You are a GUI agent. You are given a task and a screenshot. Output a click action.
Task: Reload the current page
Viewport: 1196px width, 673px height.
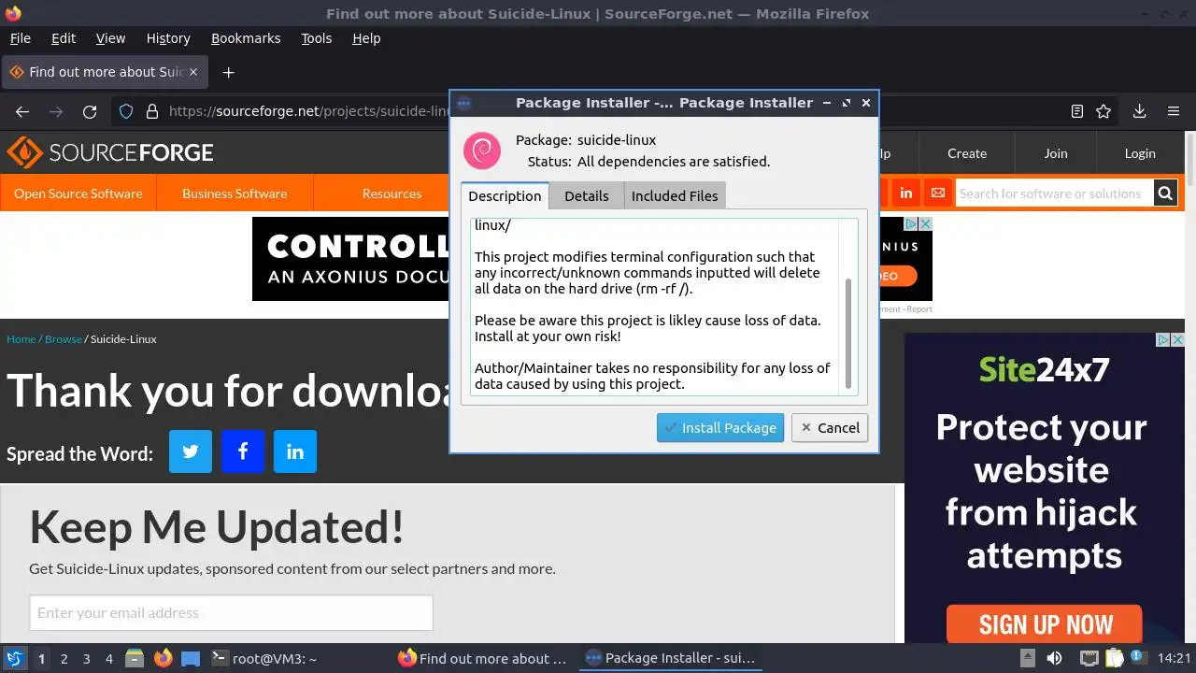(x=90, y=111)
